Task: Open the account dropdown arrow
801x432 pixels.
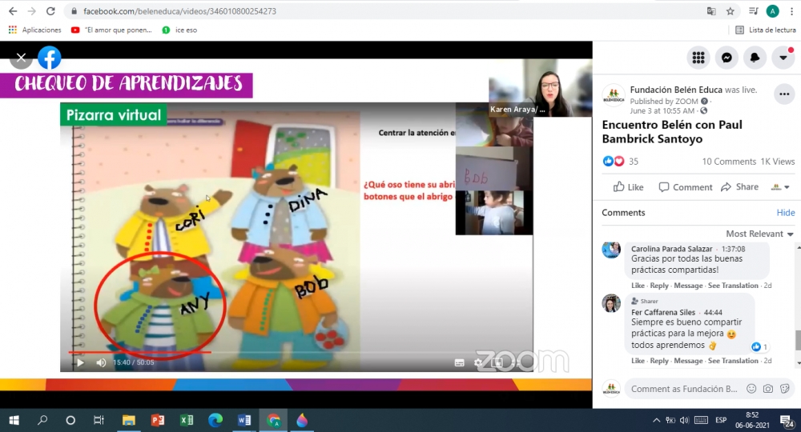Action: coord(783,58)
